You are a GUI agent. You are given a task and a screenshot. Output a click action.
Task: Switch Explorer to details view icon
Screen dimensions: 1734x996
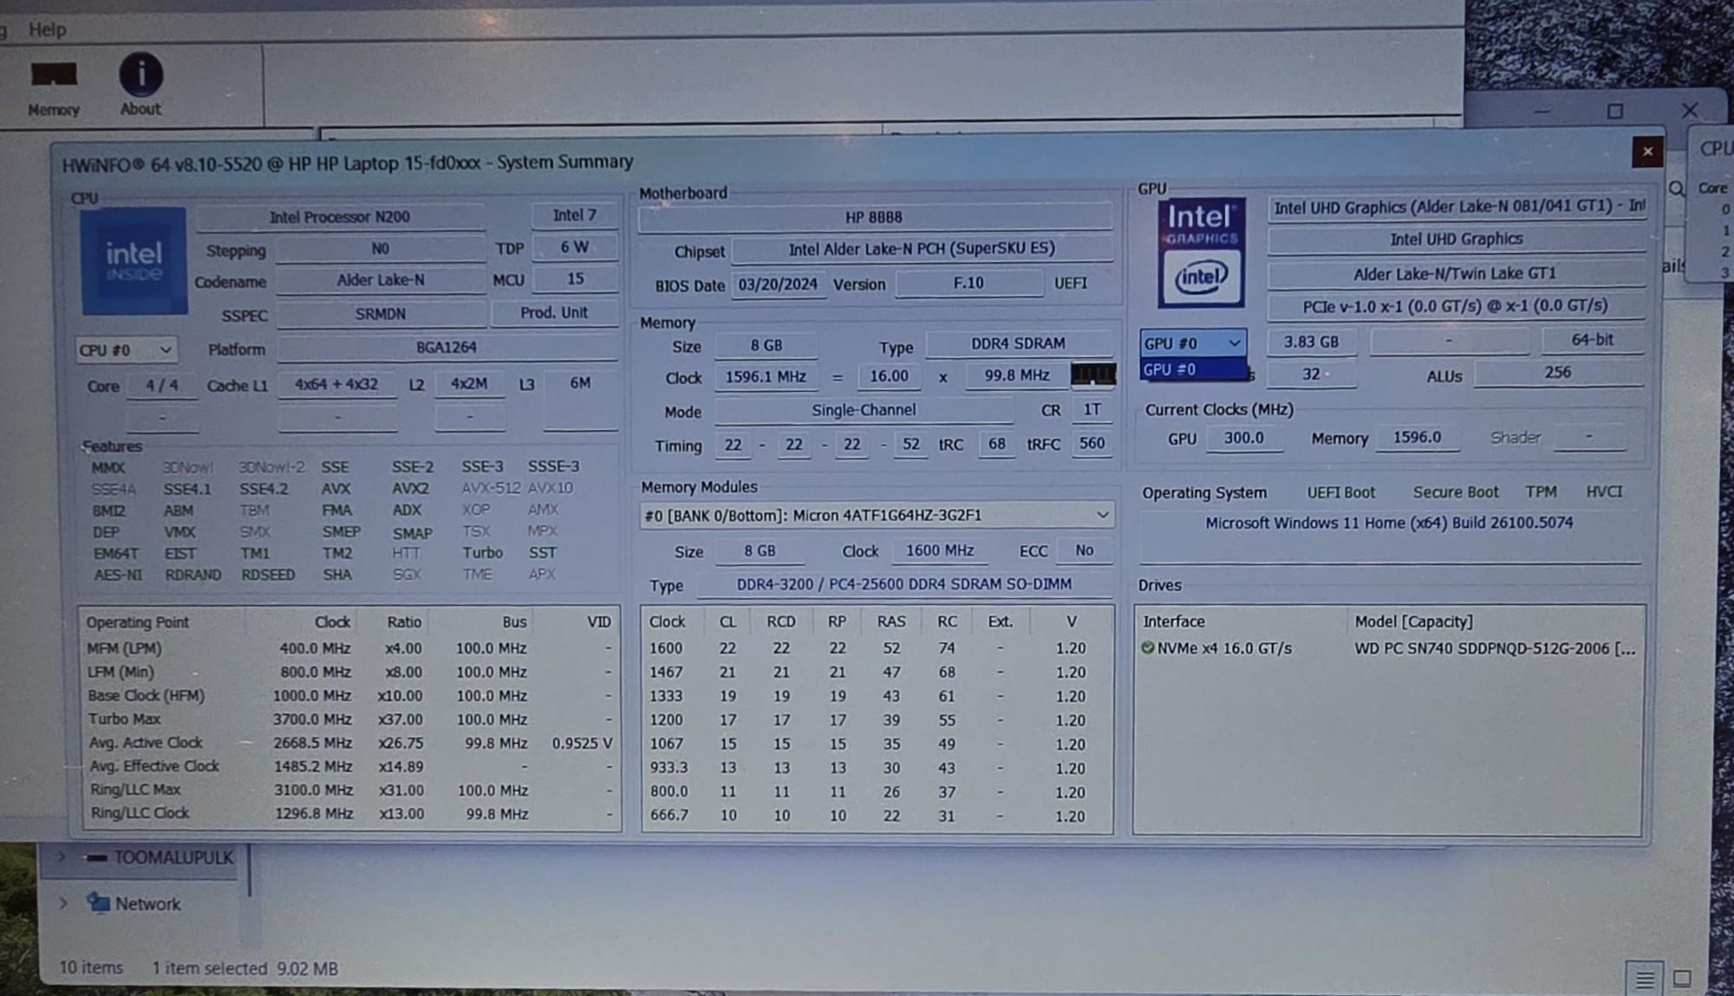coord(1644,980)
